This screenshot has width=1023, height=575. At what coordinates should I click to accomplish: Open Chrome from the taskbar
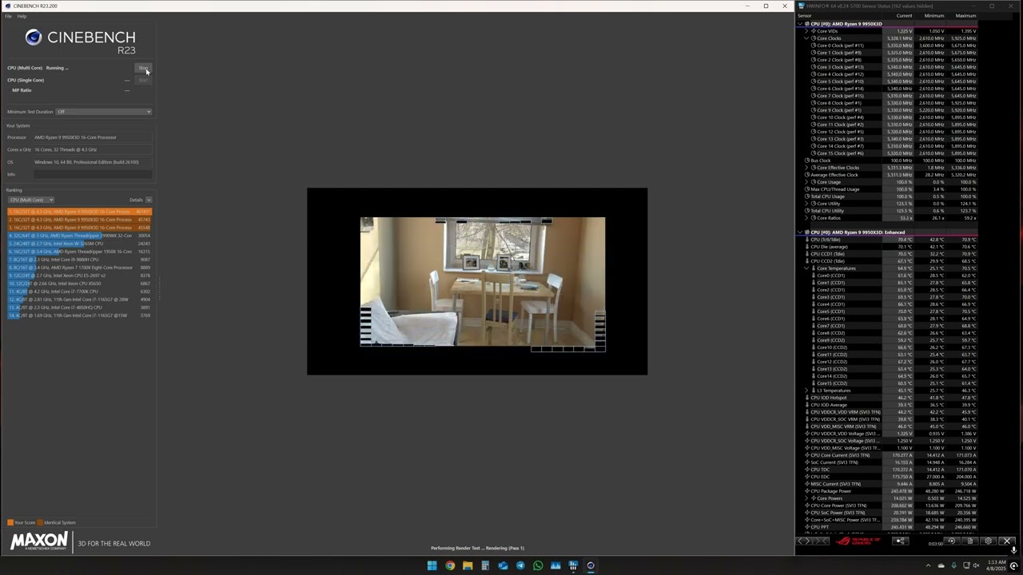(450, 565)
